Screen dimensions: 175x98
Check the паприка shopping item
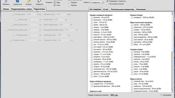(x=92, y=57)
